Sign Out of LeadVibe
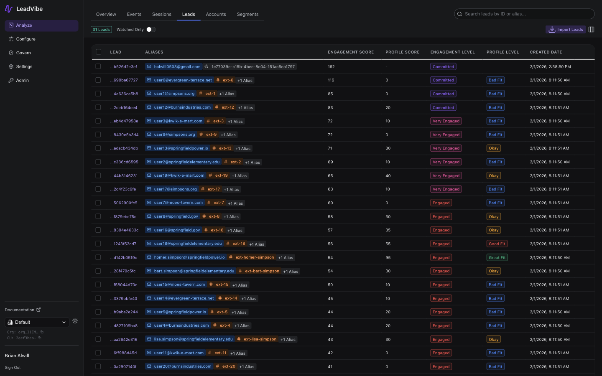This screenshot has height=376, width=602. click(x=13, y=367)
